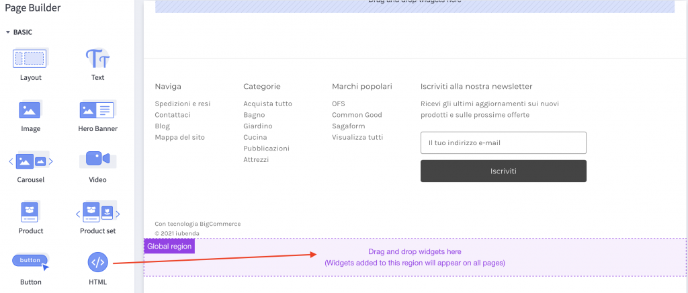Select the Button widget icon
The height and width of the screenshot is (293, 688).
coord(30,261)
